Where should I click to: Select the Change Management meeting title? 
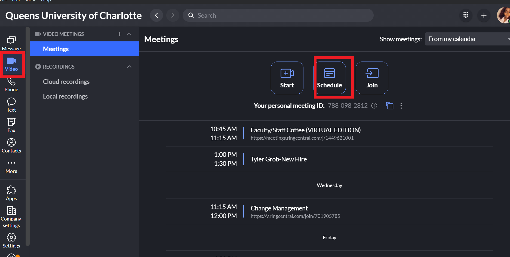click(279, 208)
